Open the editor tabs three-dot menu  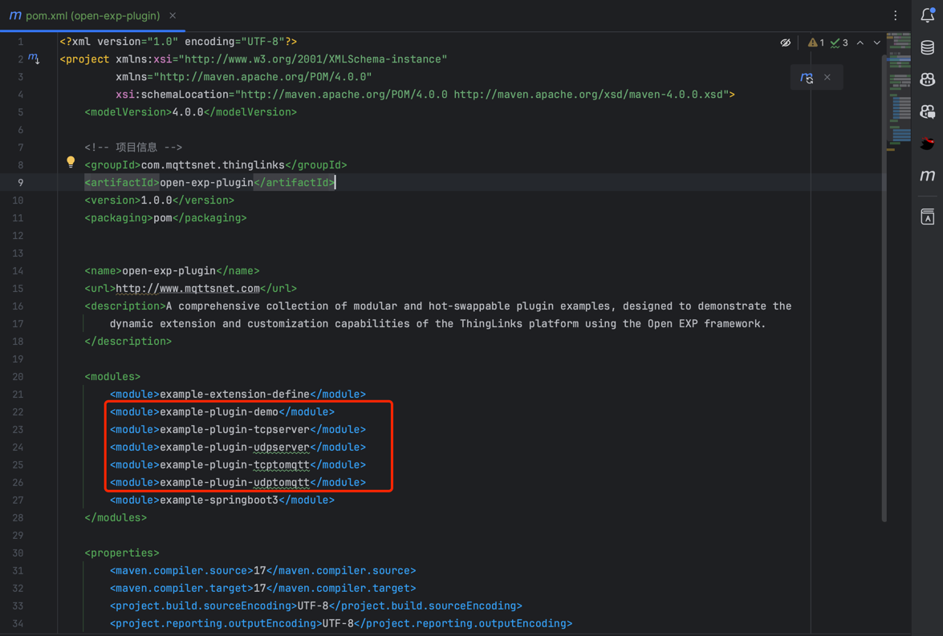896,15
